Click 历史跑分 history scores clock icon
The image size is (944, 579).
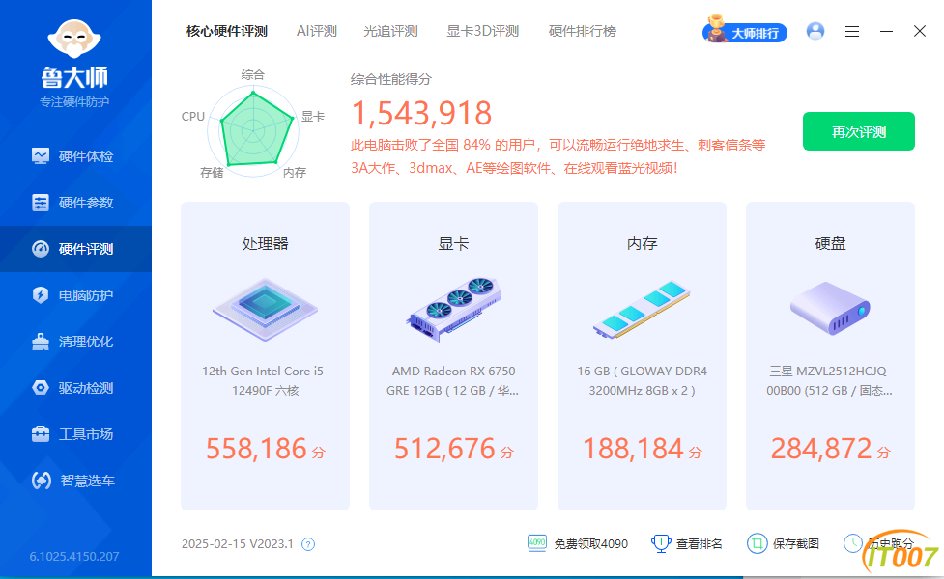click(852, 543)
